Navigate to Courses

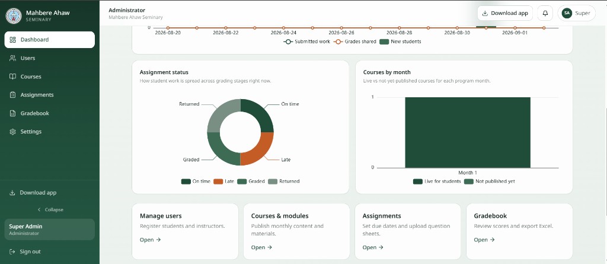[x=50, y=77]
